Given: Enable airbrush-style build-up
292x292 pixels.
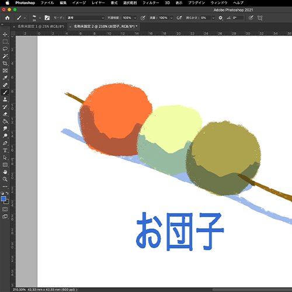Looking at the screenshot, I should tap(179, 18).
